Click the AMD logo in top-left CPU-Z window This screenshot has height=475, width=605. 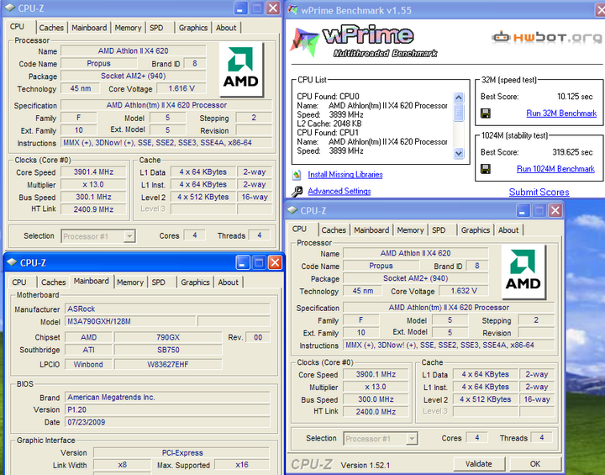point(241,69)
